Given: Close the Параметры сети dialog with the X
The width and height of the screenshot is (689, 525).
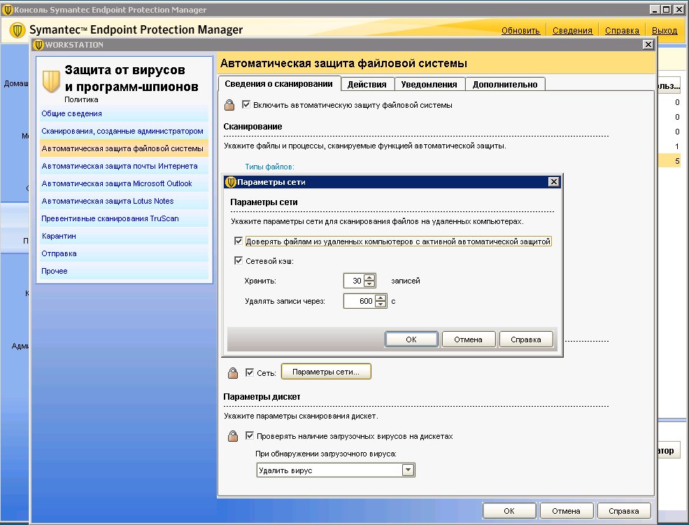Looking at the screenshot, I should tap(554, 181).
